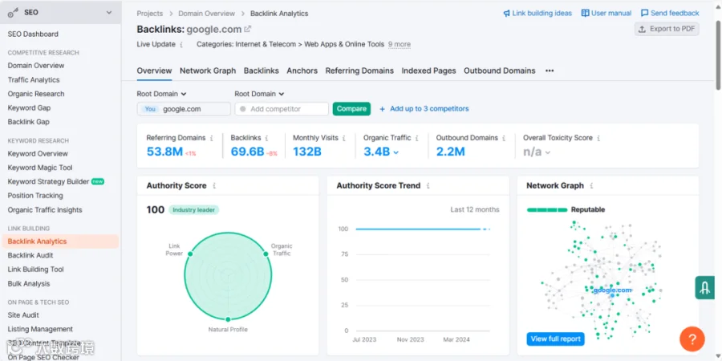Image resolution: width=722 pixels, height=361 pixels.
Task: Open the second Root Domain dropdown for competitor
Action: (259, 94)
